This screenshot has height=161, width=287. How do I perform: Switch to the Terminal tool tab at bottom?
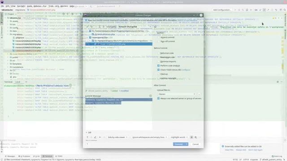pyautogui.click(x=48, y=156)
